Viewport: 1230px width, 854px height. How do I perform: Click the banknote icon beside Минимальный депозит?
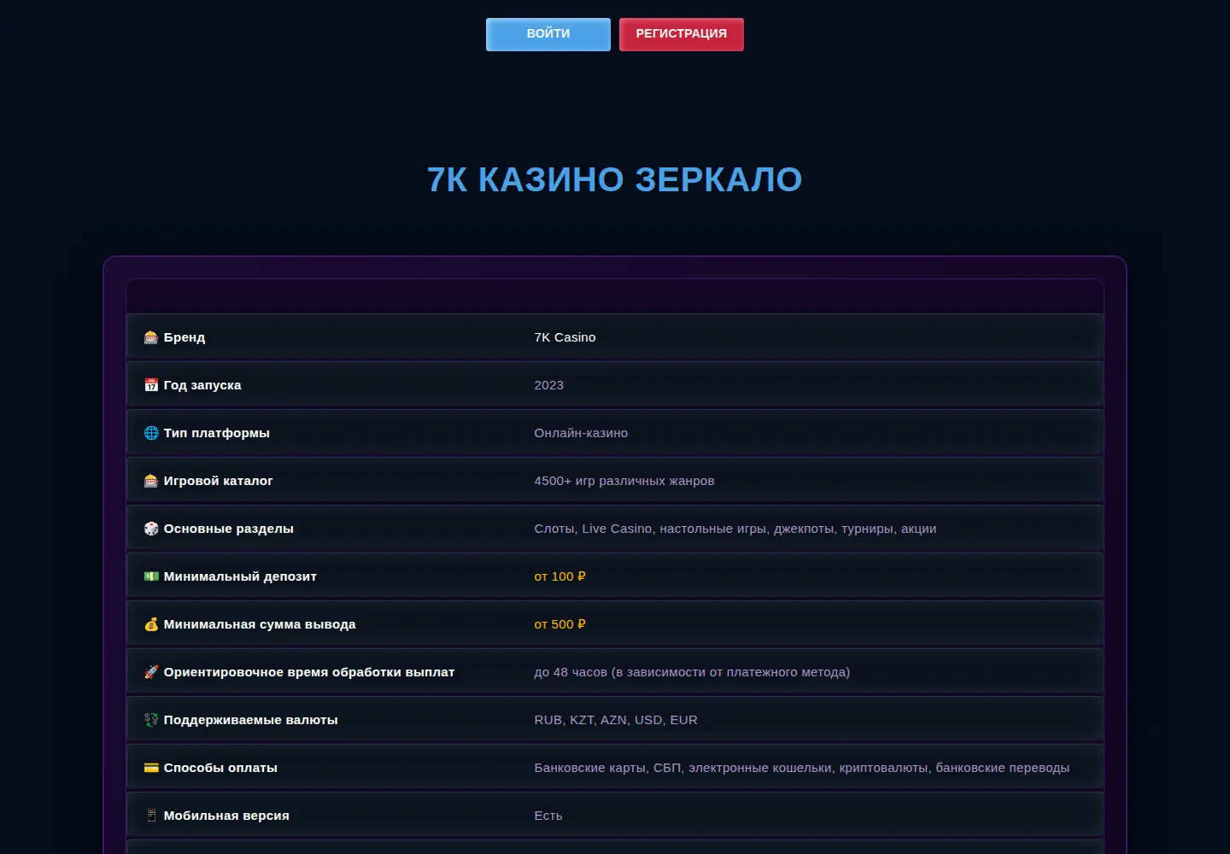(151, 576)
